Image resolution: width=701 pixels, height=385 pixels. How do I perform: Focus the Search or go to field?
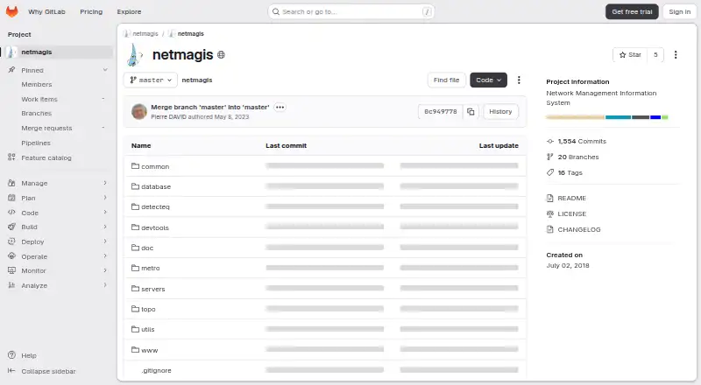351,11
